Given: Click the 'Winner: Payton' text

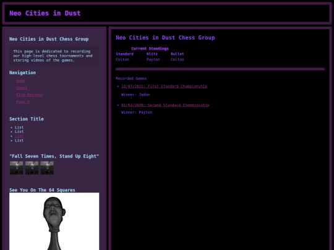Looking at the screenshot, I should (x=137, y=112).
